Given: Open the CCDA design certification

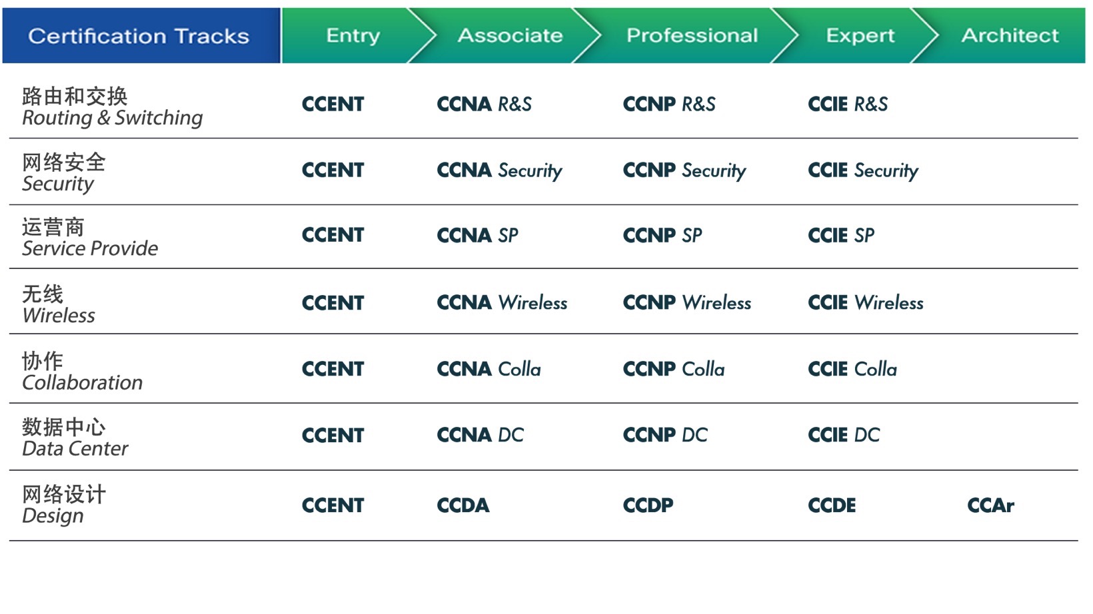Looking at the screenshot, I should [463, 505].
